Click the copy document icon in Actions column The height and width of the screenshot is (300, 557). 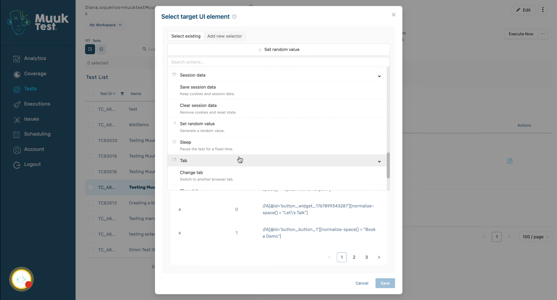coord(510,161)
